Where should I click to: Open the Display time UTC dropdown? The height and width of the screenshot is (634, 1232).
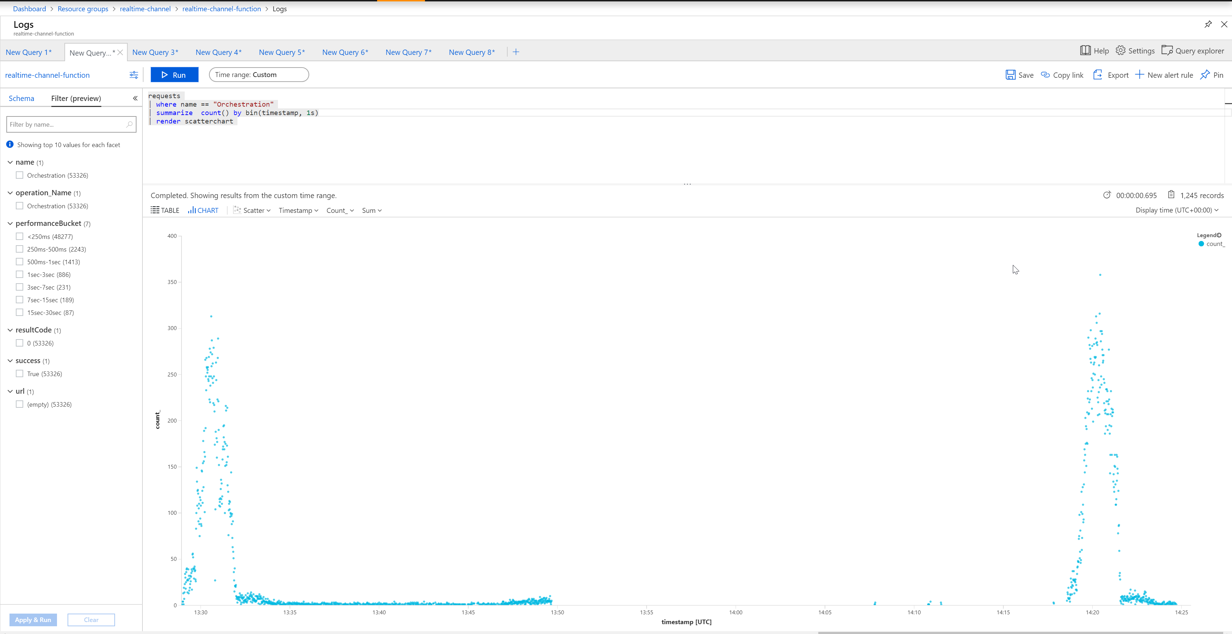tap(1176, 210)
